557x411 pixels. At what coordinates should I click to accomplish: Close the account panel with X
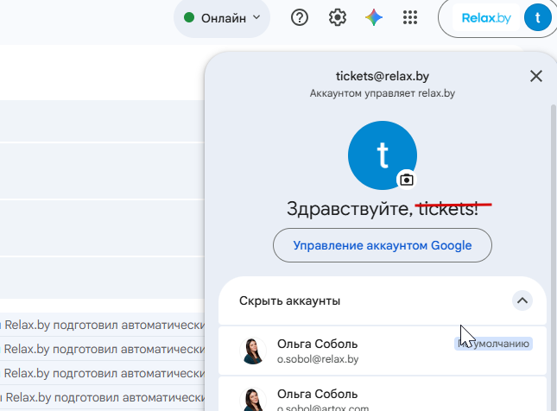click(536, 76)
